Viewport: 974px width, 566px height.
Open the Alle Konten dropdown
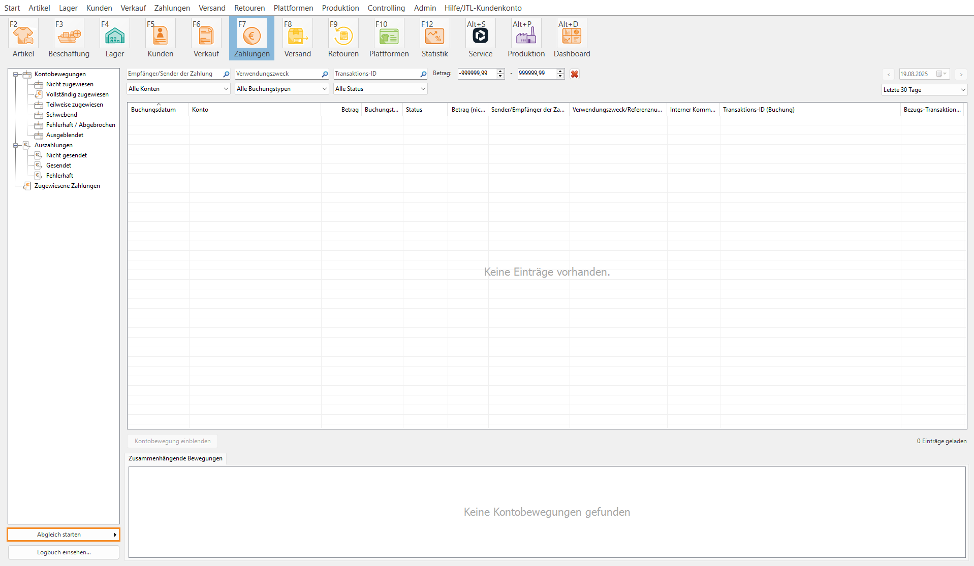point(178,89)
